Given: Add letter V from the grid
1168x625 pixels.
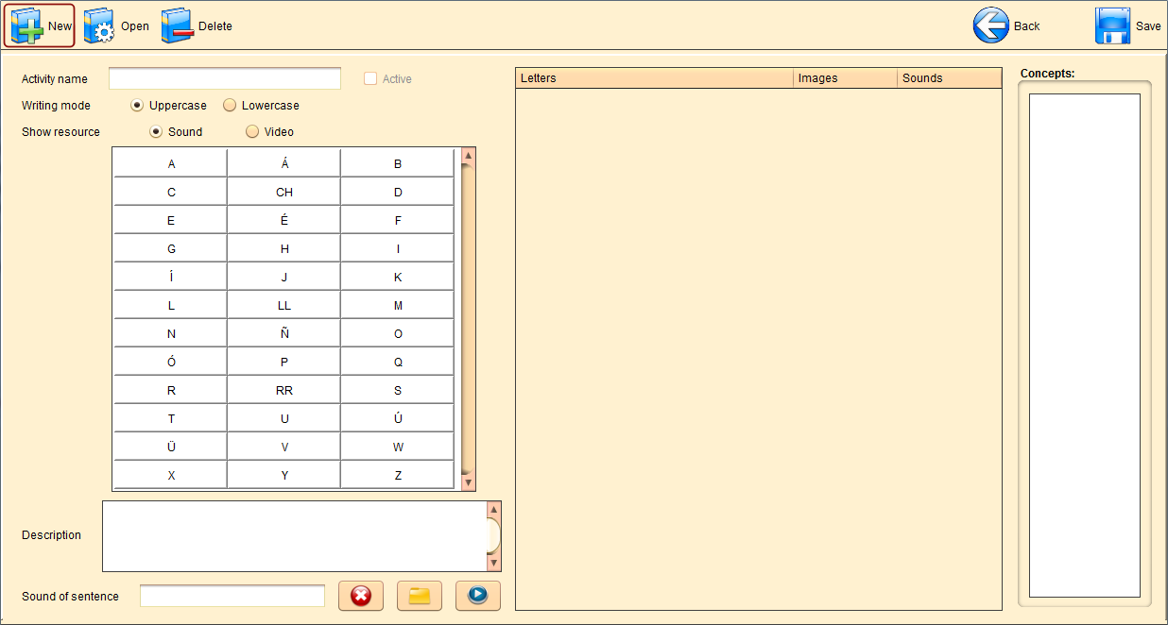Looking at the screenshot, I should point(284,447).
